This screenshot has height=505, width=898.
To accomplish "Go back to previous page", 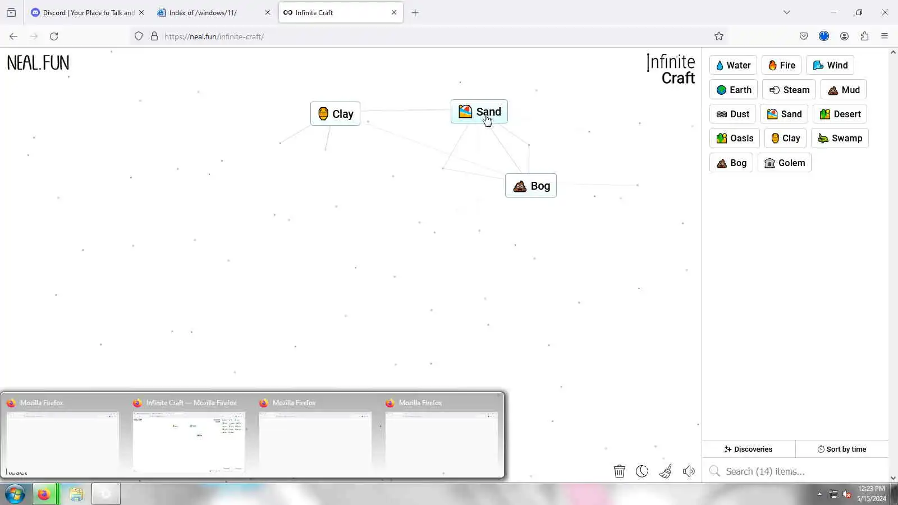I will pos(13,36).
